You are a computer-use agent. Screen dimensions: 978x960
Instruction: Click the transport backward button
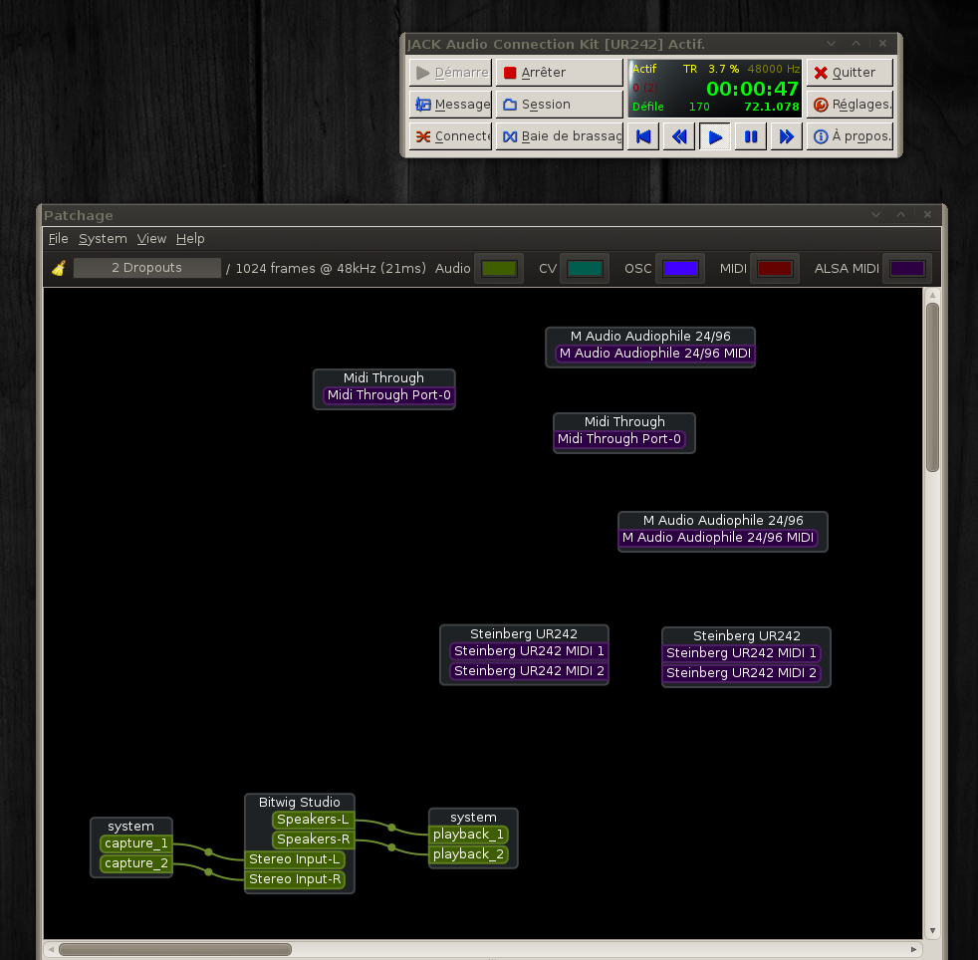click(x=679, y=136)
